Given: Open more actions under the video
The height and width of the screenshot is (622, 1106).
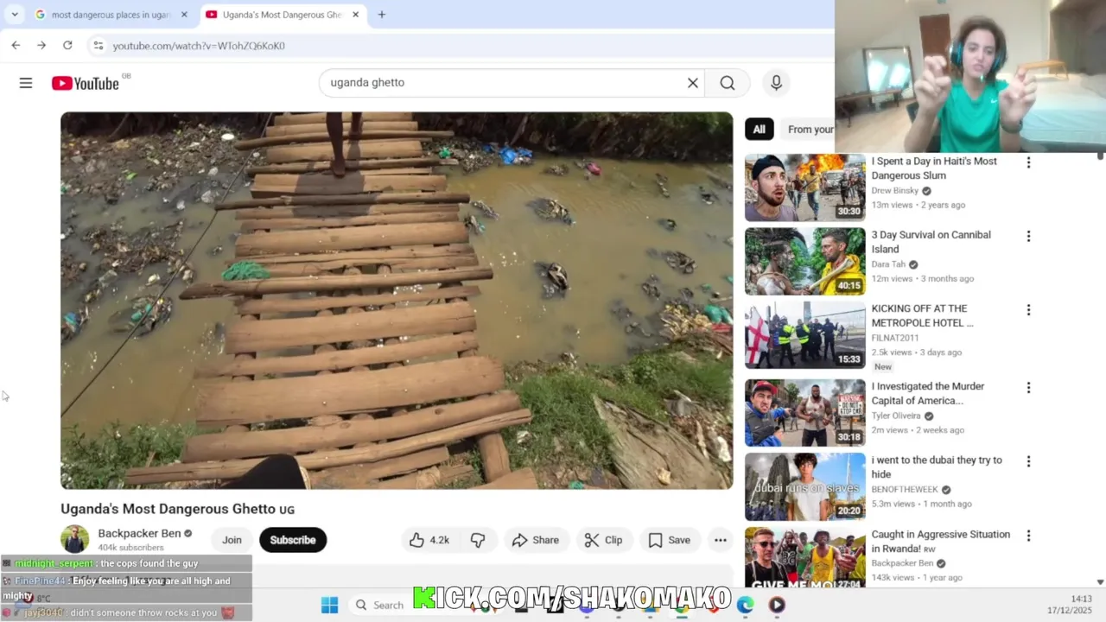Looking at the screenshot, I should point(720,540).
